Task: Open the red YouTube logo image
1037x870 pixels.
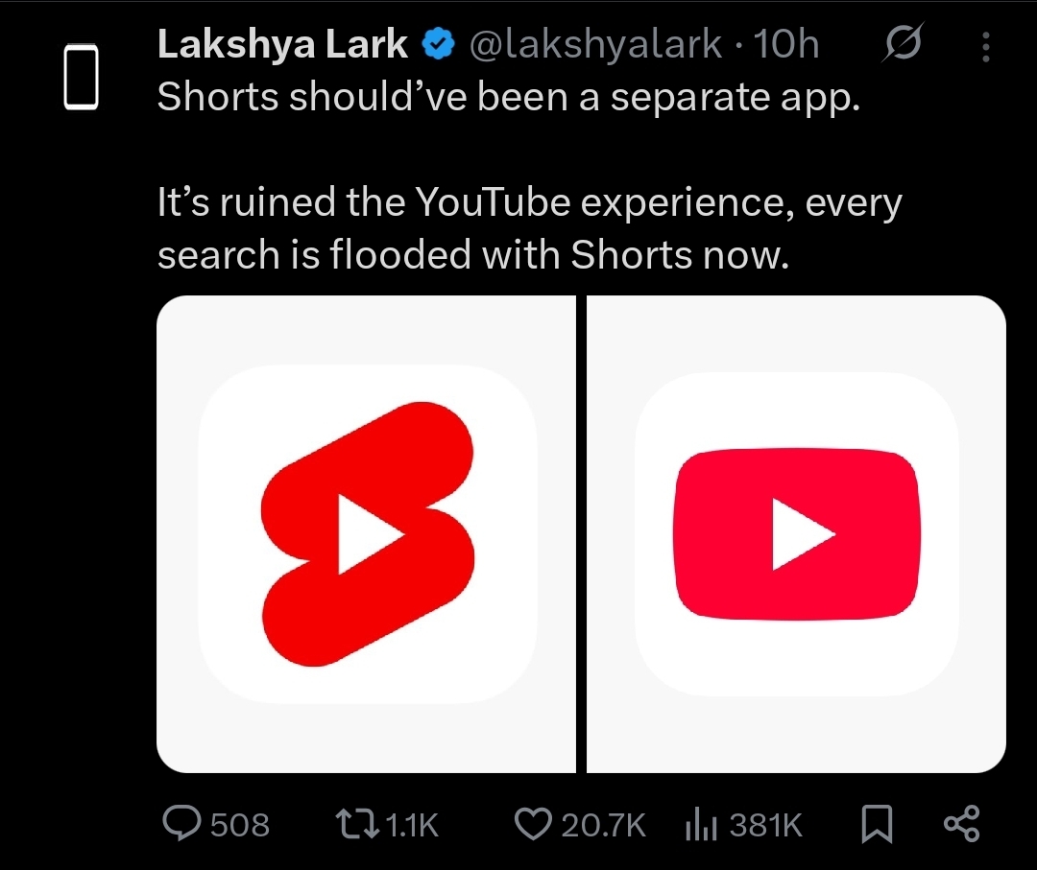Action: pyautogui.click(x=796, y=533)
